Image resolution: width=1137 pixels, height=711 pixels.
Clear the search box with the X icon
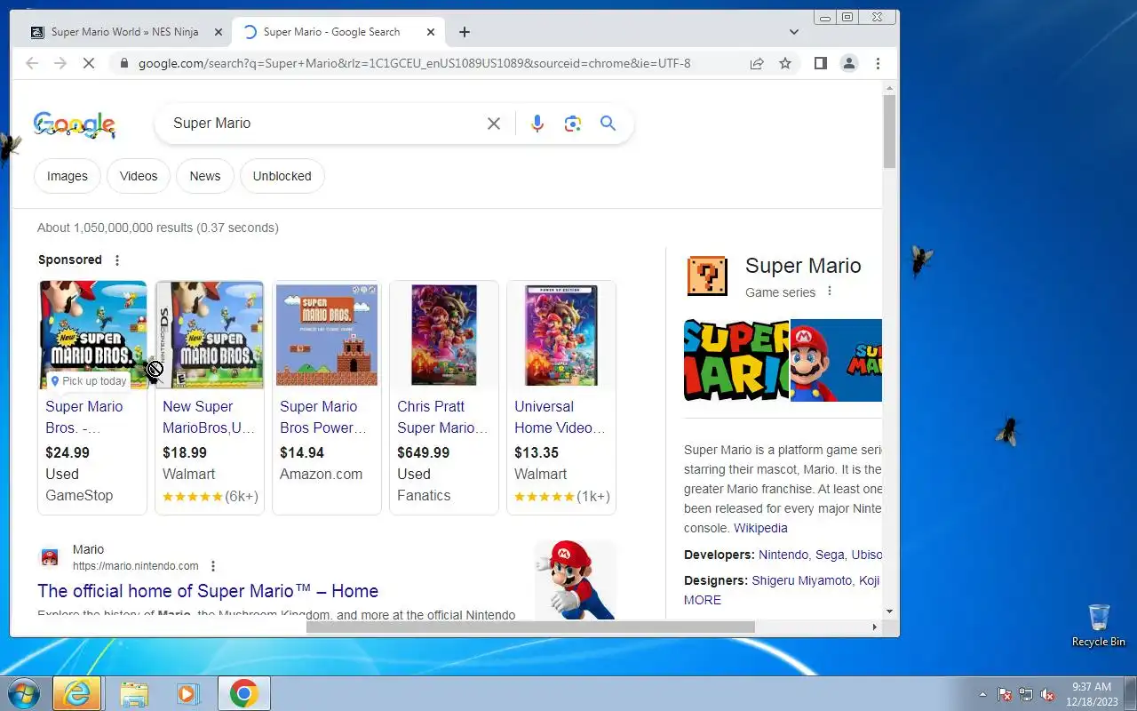pyautogui.click(x=494, y=124)
